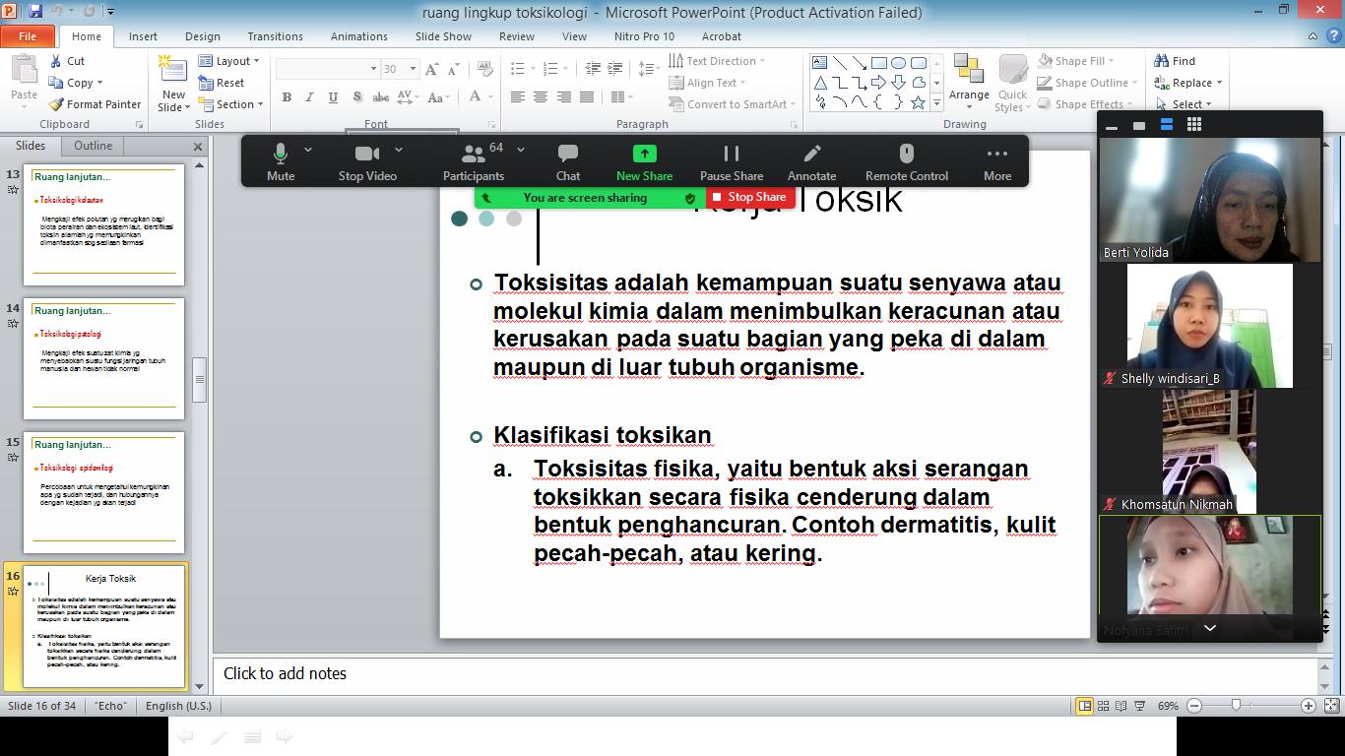Mute the microphone in Zoom toolbar

pyautogui.click(x=281, y=155)
